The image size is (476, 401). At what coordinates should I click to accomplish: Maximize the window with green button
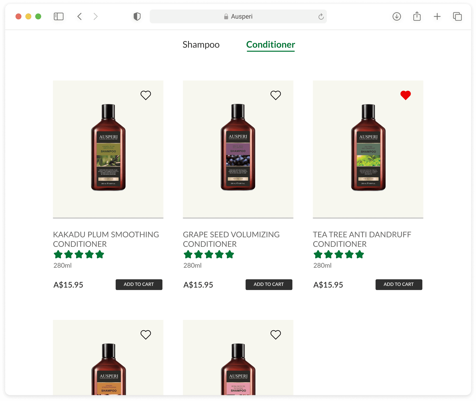click(x=38, y=16)
